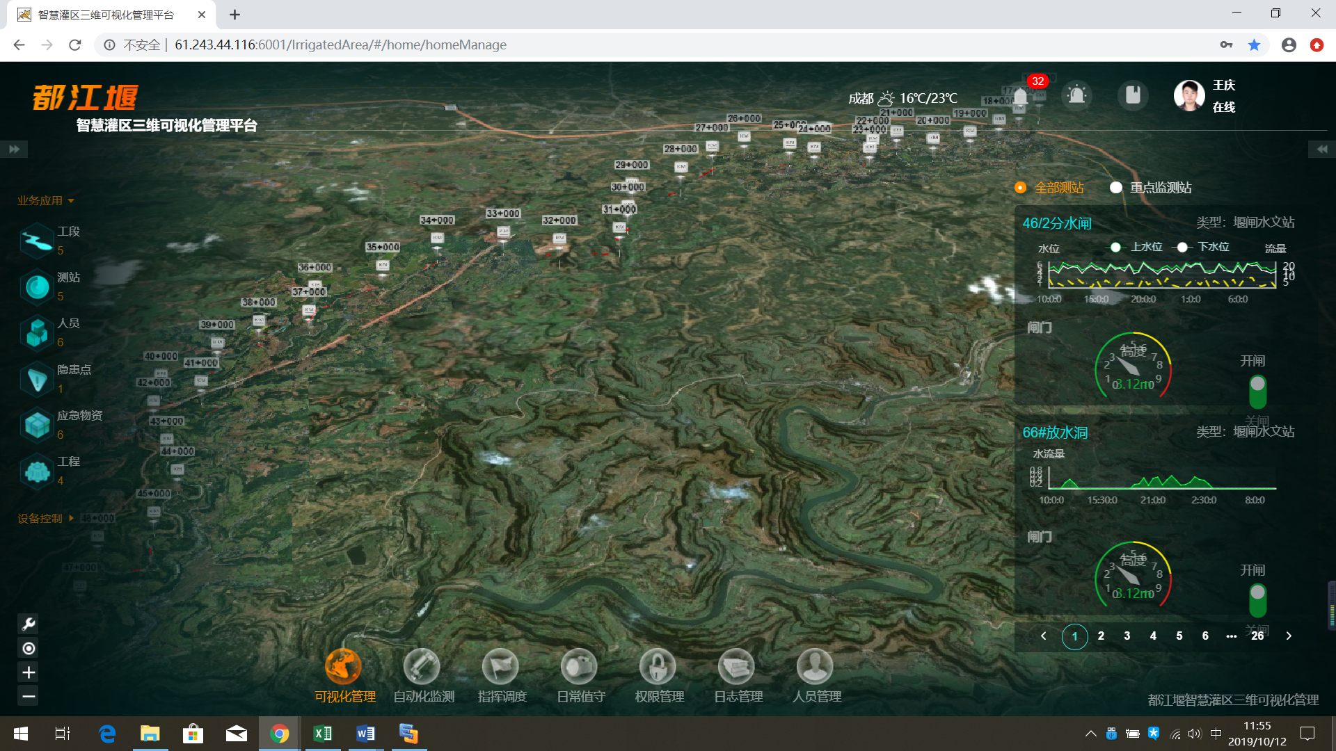Open the 应急物资 supplies icon
This screenshot has height=751, width=1336.
coord(37,425)
